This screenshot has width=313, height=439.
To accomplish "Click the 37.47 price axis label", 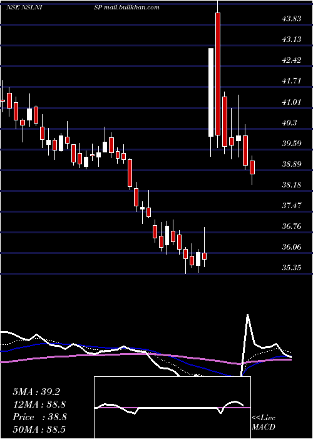I will tap(292, 206).
